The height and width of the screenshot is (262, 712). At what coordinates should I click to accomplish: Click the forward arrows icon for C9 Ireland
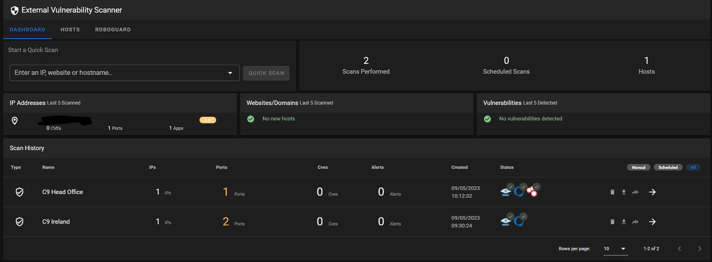tap(635, 222)
